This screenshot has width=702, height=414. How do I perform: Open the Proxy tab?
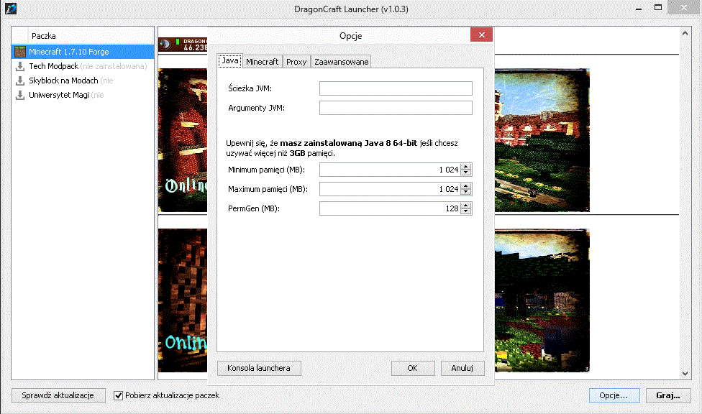click(296, 62)
